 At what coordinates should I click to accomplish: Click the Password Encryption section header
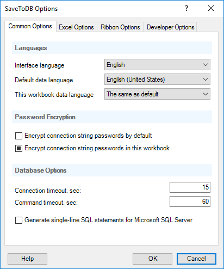(112, 117)
